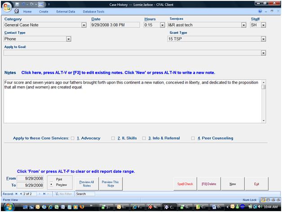Check the IL Skills core service box
282x212 pixels.
(113, 138)
